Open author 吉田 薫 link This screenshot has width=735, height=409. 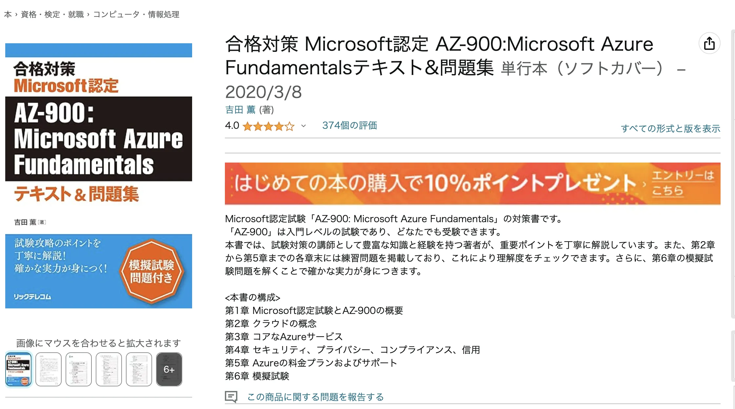click(240, 110)
